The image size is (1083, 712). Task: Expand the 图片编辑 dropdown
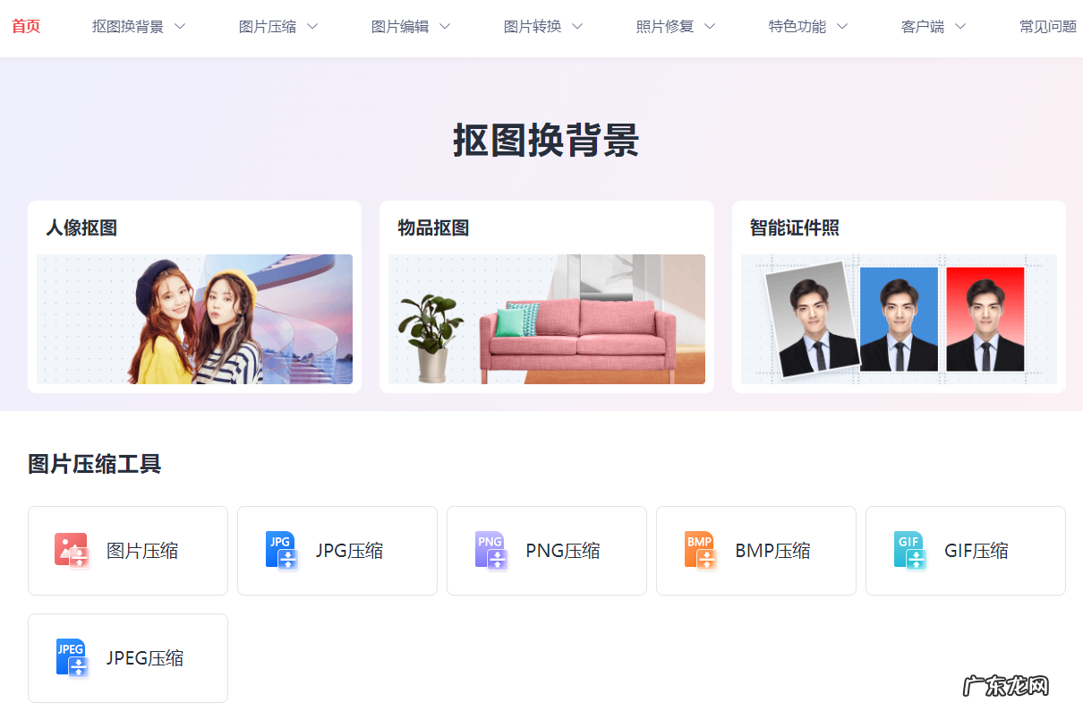(400, 26)
